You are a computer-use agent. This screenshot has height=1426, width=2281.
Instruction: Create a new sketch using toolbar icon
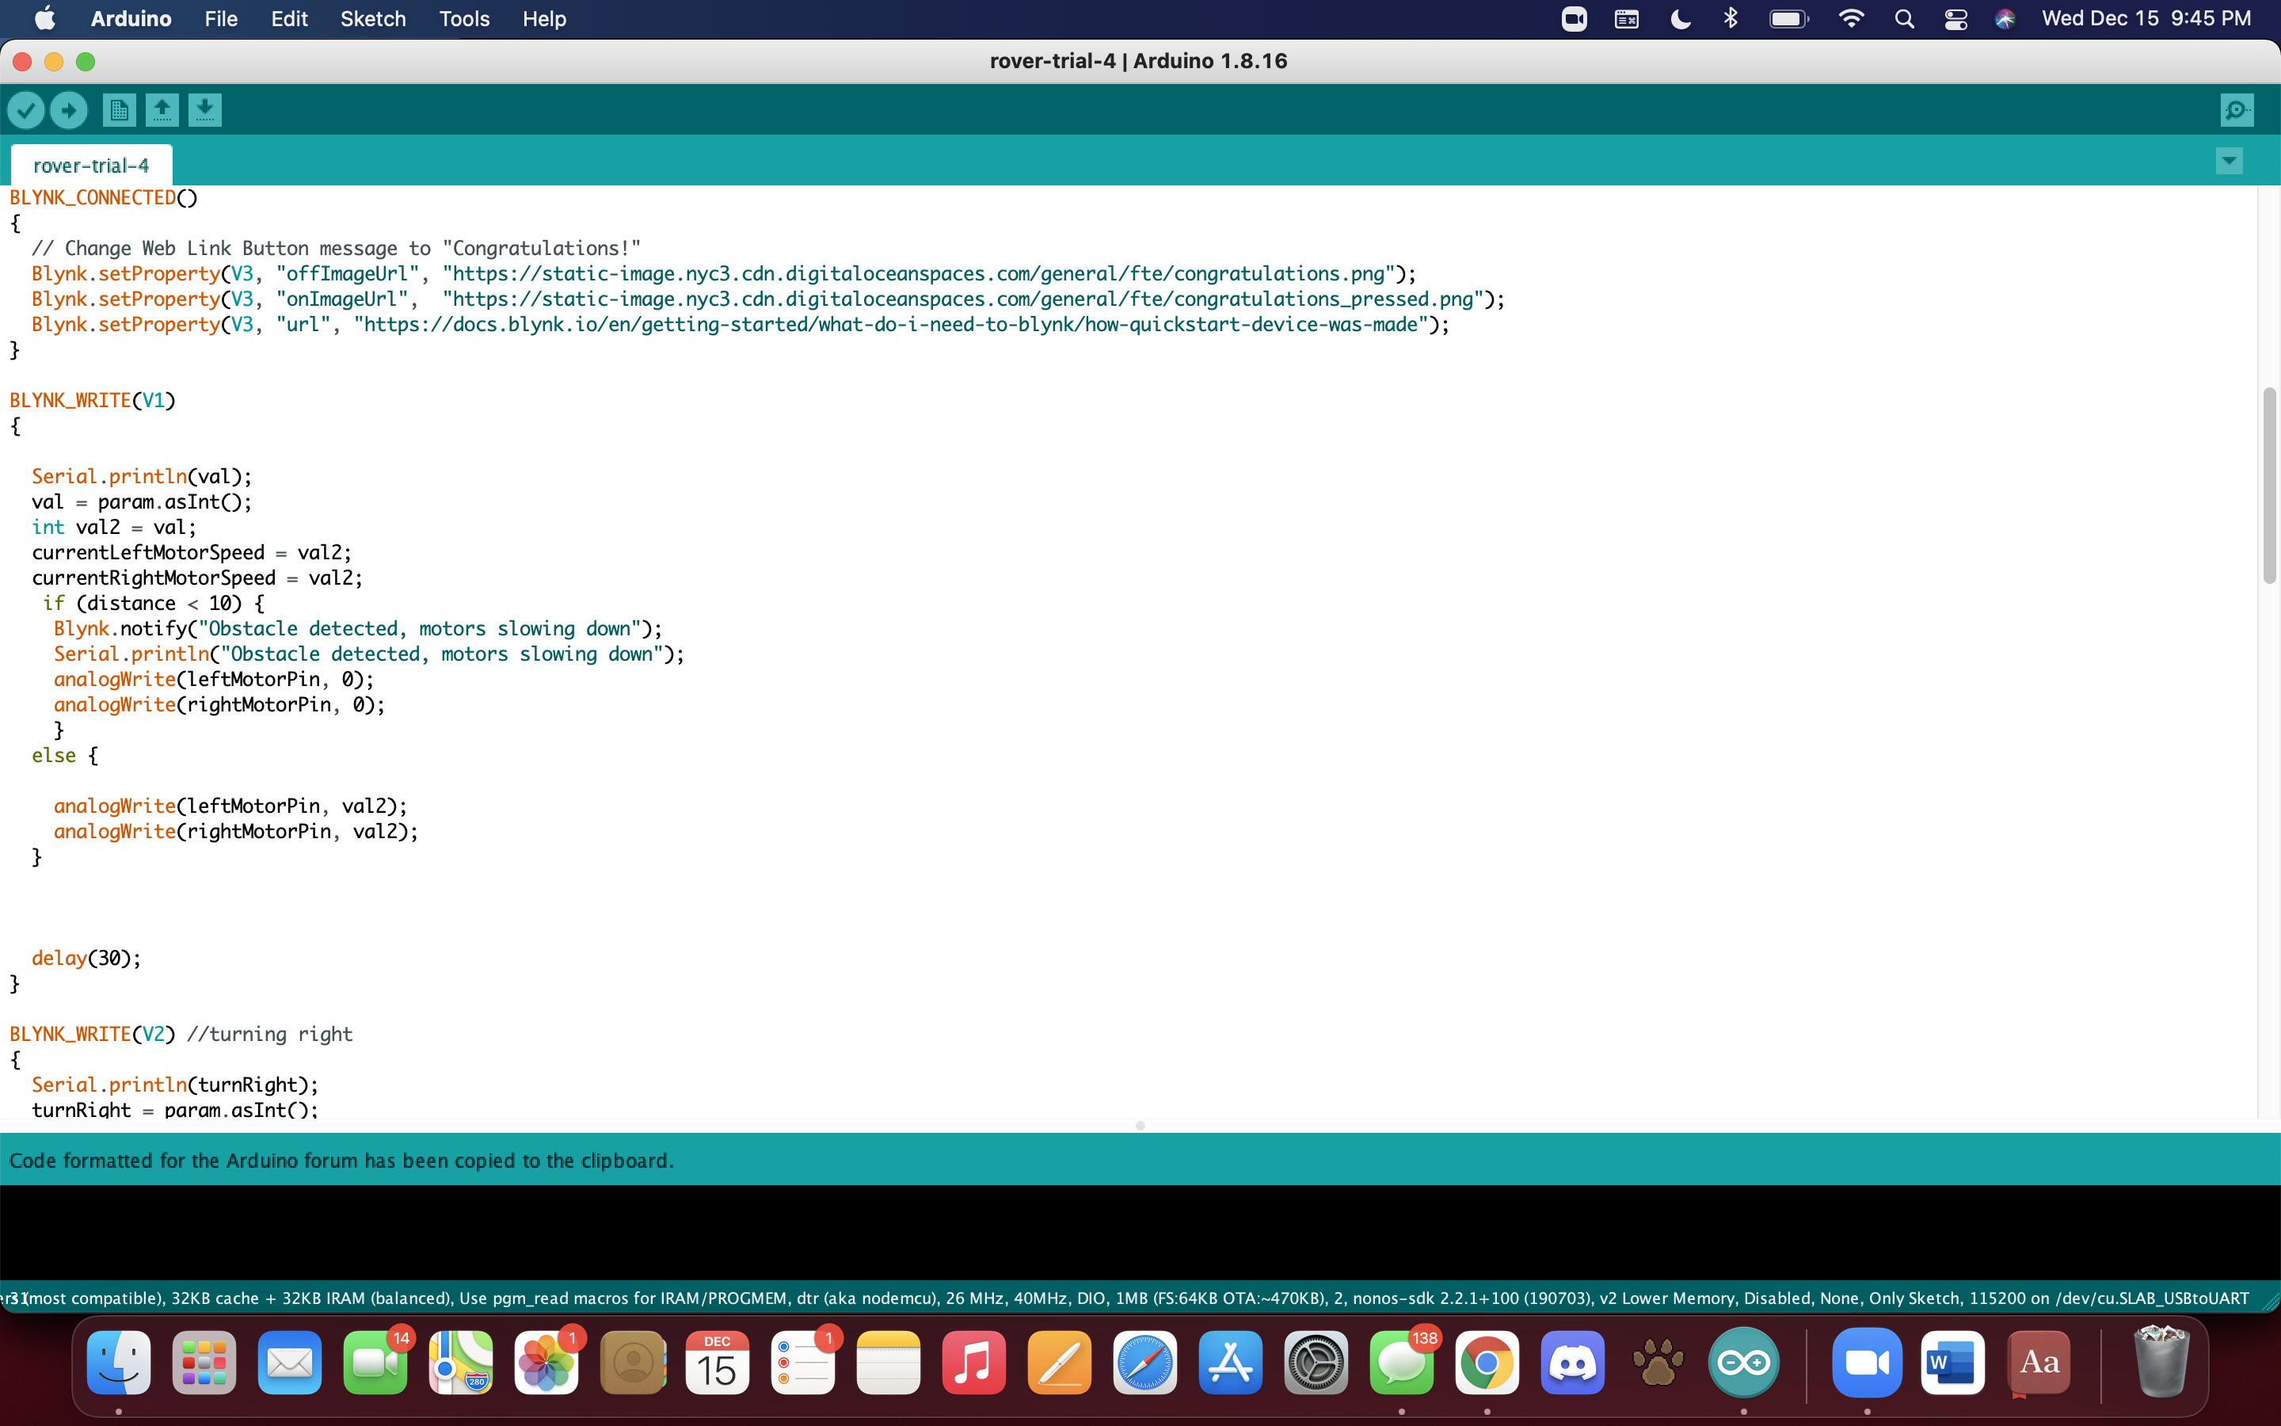coord(119,110)
